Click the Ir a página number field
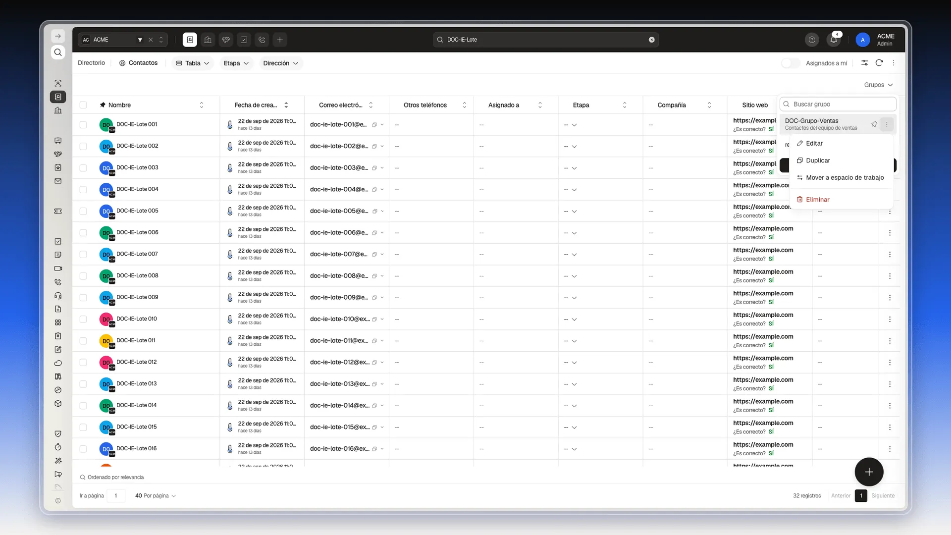951x535 pixels. [116, 496]
